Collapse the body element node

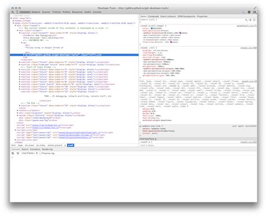click(14, 23)
